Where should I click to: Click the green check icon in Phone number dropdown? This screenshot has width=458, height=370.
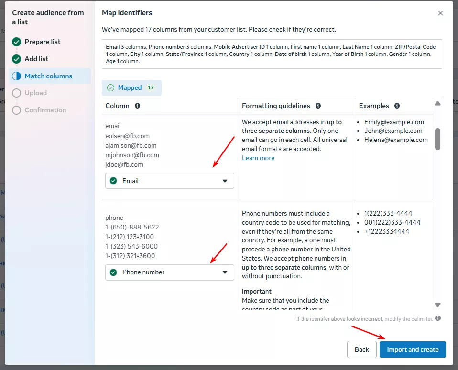(113, 272)
